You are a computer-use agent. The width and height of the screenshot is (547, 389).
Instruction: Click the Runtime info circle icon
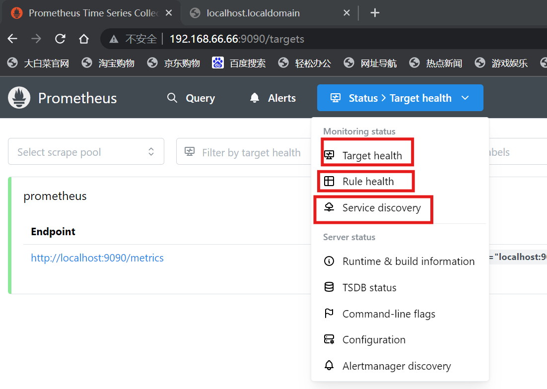(x=329, y=260)
